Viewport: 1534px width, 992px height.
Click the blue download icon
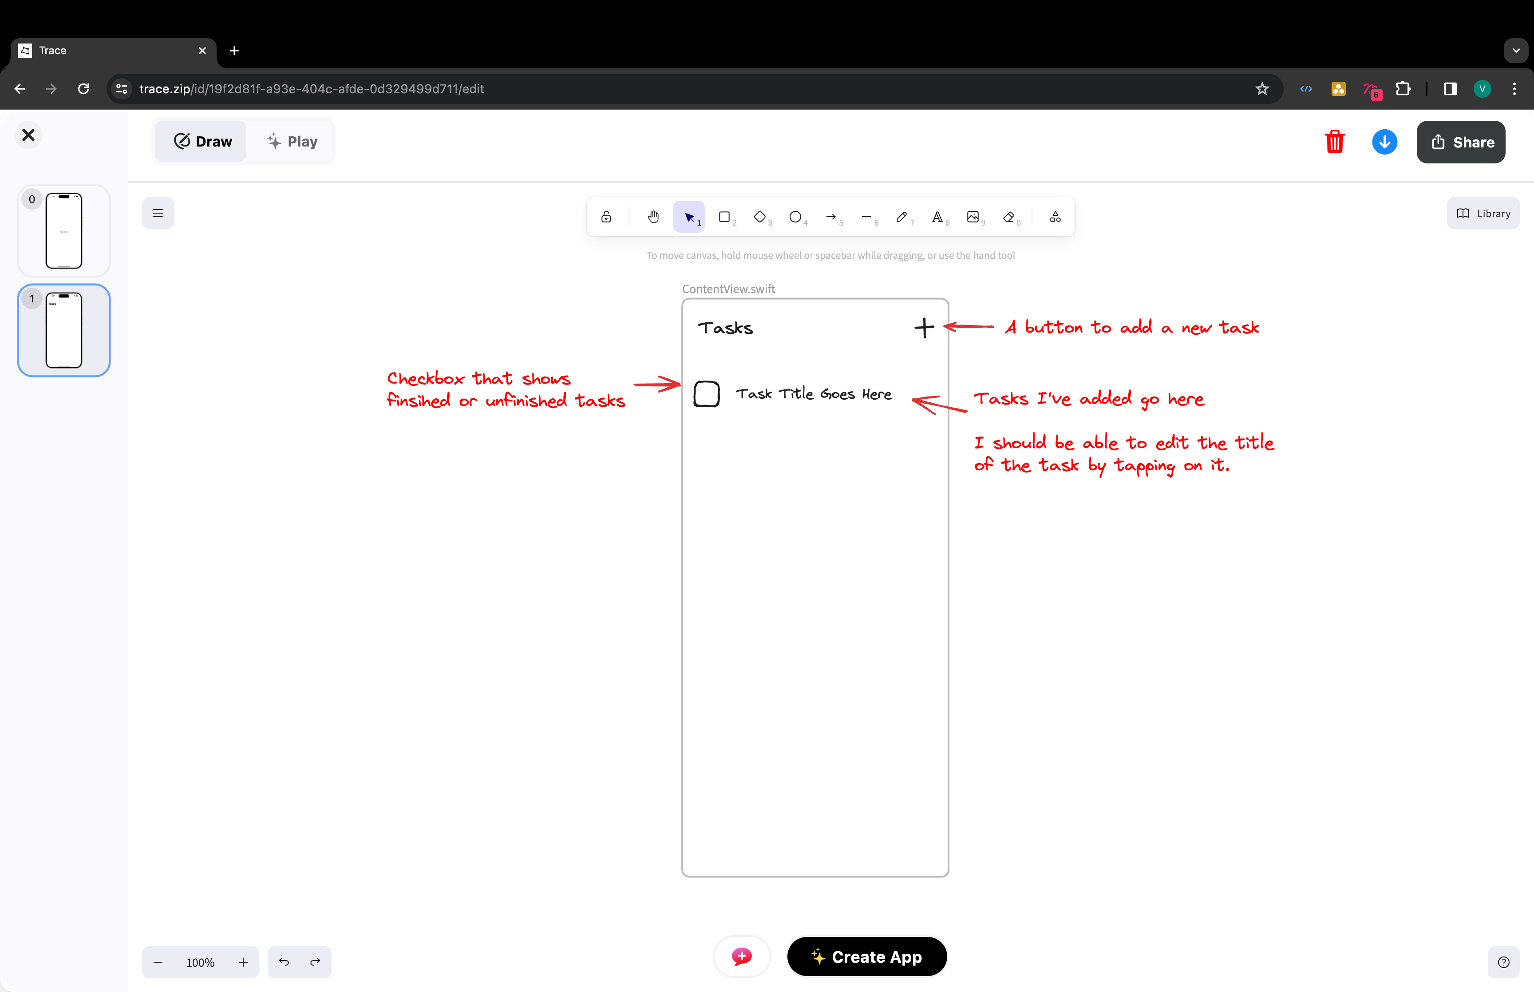click(1384, 142)
